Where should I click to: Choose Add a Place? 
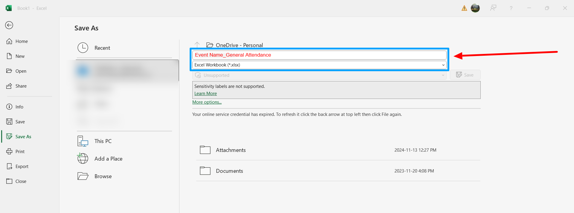click(108, 159)
